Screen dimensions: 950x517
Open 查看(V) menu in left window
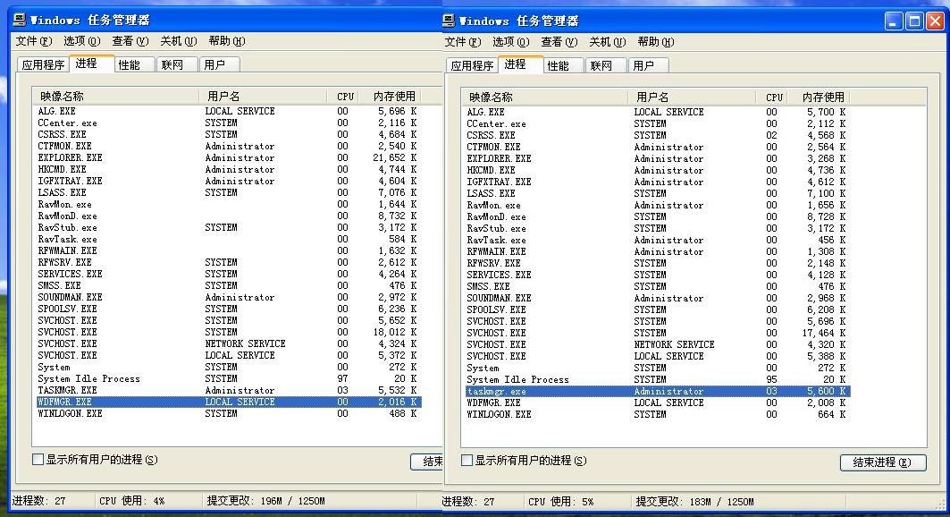(x=130, y=41)
